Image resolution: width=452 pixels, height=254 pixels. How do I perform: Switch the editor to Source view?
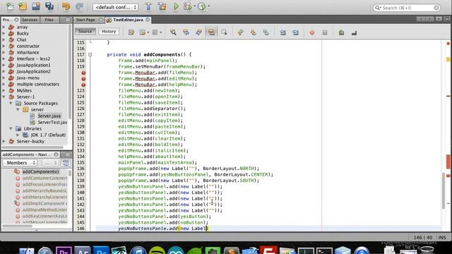(85, 31)
